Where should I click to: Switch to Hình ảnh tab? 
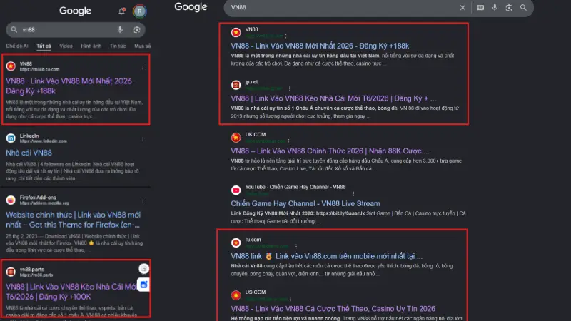coord(91,46)
